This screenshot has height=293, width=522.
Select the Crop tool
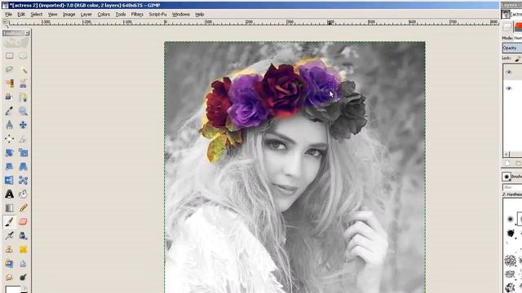pos(23,138)
